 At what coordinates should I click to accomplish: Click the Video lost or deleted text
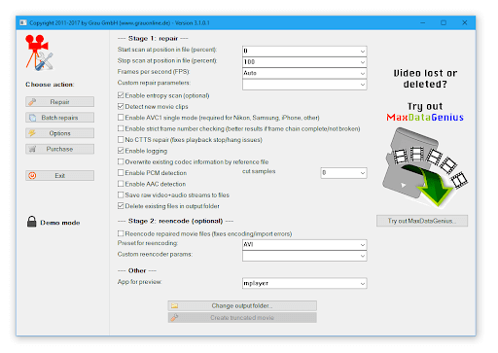[425, 79]
